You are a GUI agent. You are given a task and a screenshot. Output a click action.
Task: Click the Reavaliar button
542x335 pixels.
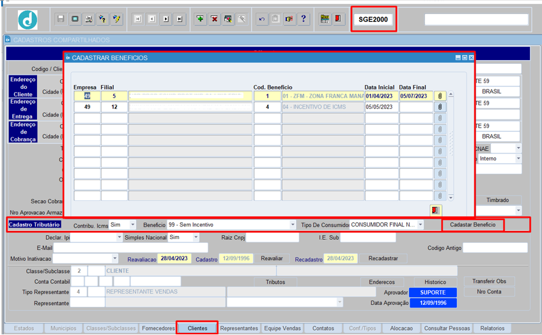coord(272,258)
